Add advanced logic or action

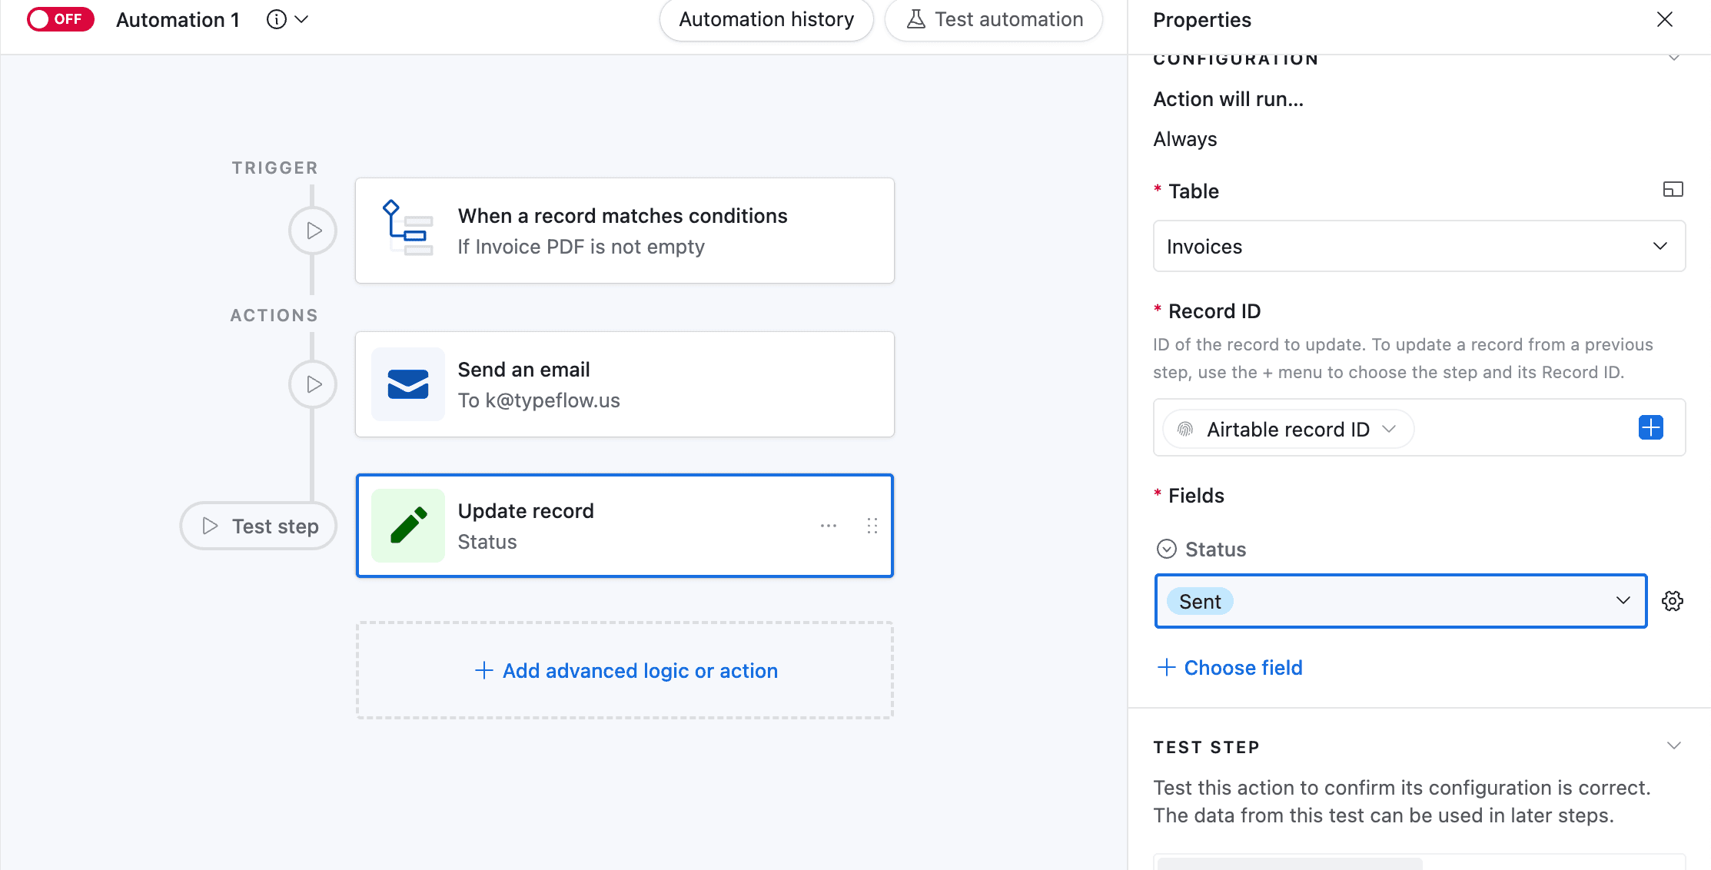625,670
